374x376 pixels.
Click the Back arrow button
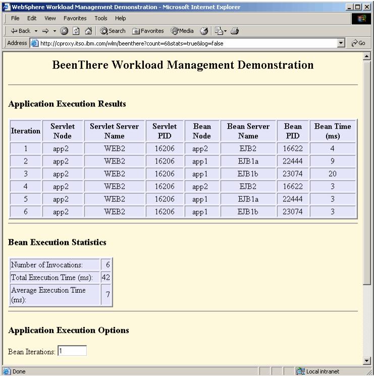(x=21, y=31)
